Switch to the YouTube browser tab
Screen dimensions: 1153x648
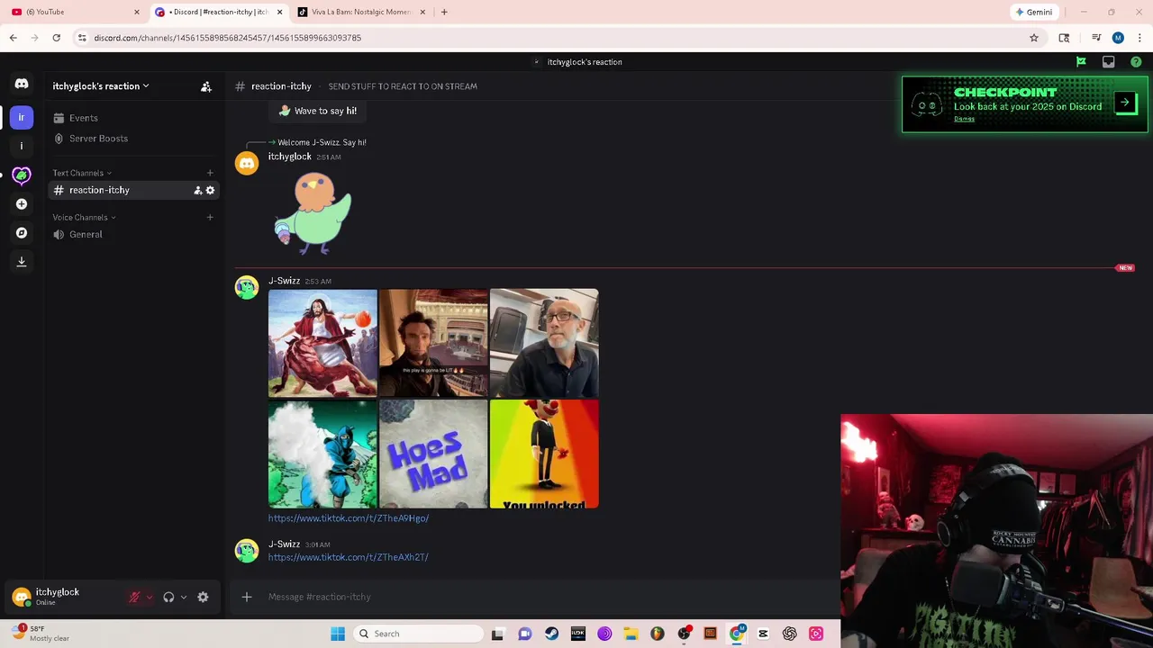coord(75,12)
